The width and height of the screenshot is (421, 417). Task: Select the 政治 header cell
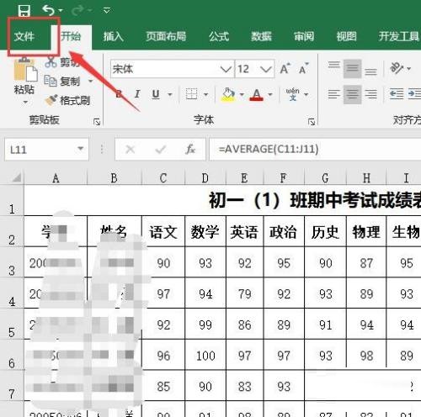pyautogui.click(x=284, y=231)
